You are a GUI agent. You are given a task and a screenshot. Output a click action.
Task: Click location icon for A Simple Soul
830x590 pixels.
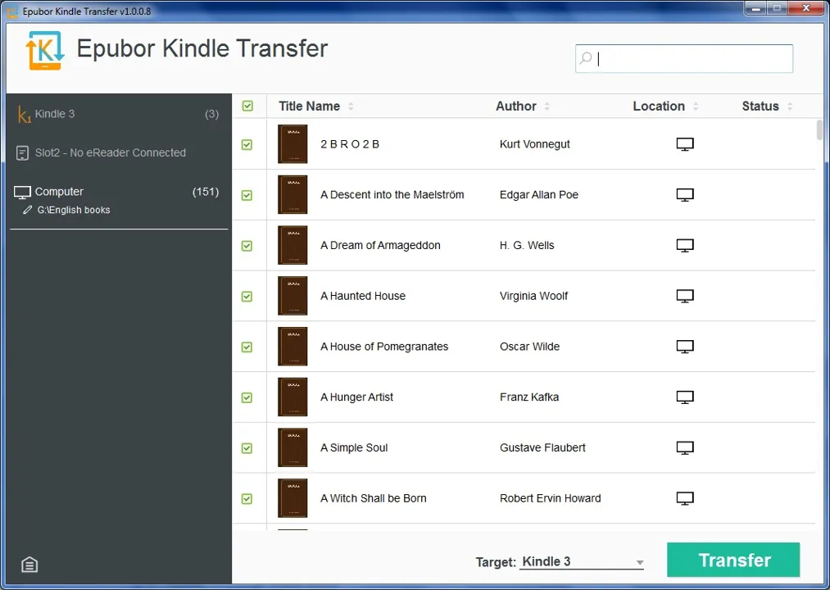coord(685,447)
